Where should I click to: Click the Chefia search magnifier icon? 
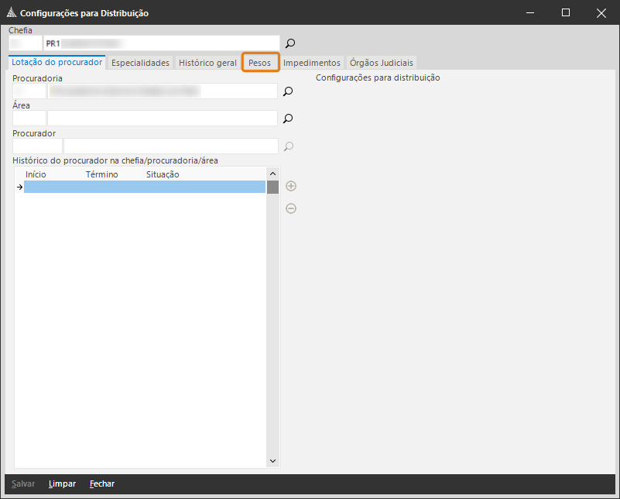[x=290, y=43]
